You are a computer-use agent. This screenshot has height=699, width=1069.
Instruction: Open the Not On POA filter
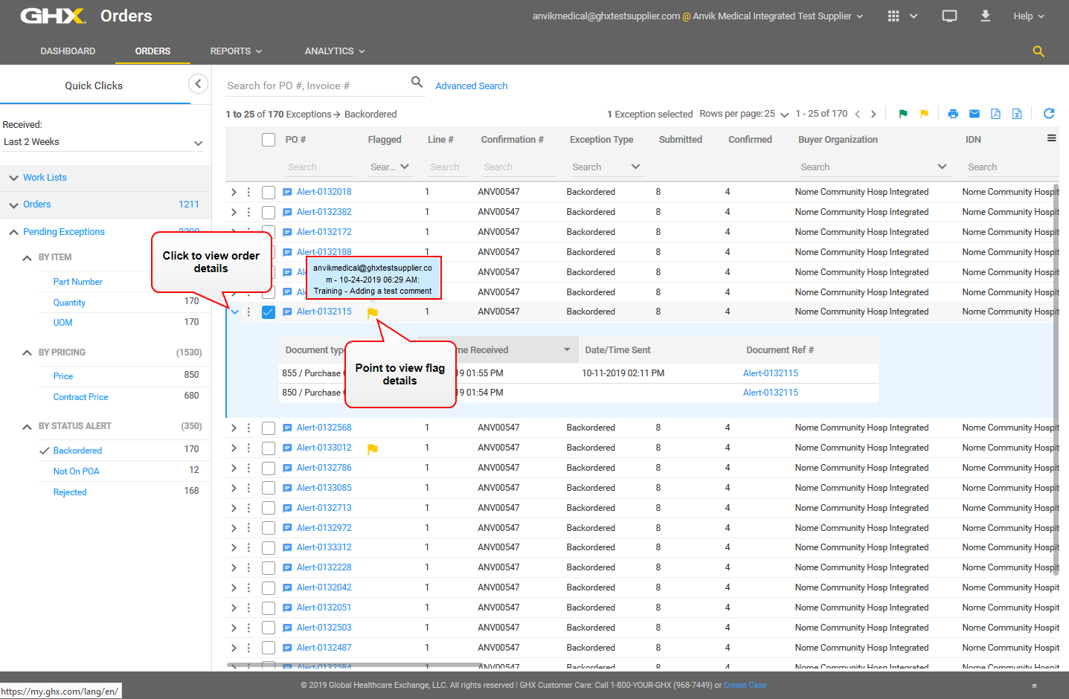pos(76,471)
